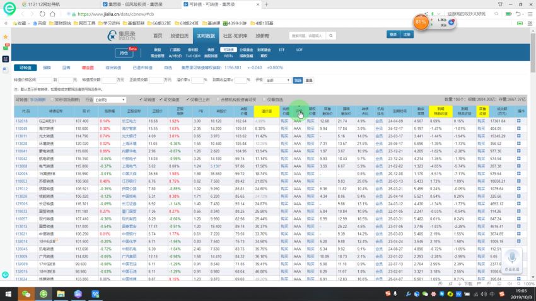The height and width of the screenshot is (301, 536).
Task: Click the browser hamburger menu icon
Action: coord(530,14)
